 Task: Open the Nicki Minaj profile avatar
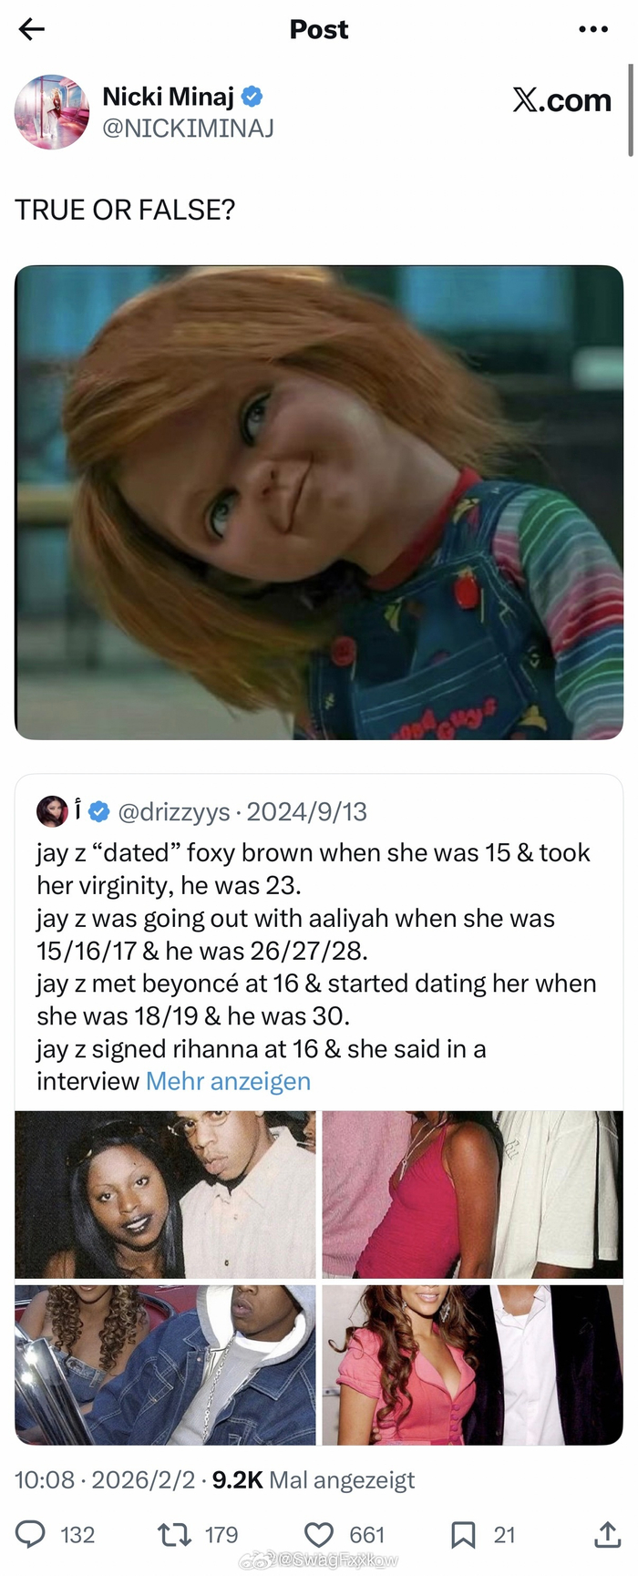coord(52,112)
